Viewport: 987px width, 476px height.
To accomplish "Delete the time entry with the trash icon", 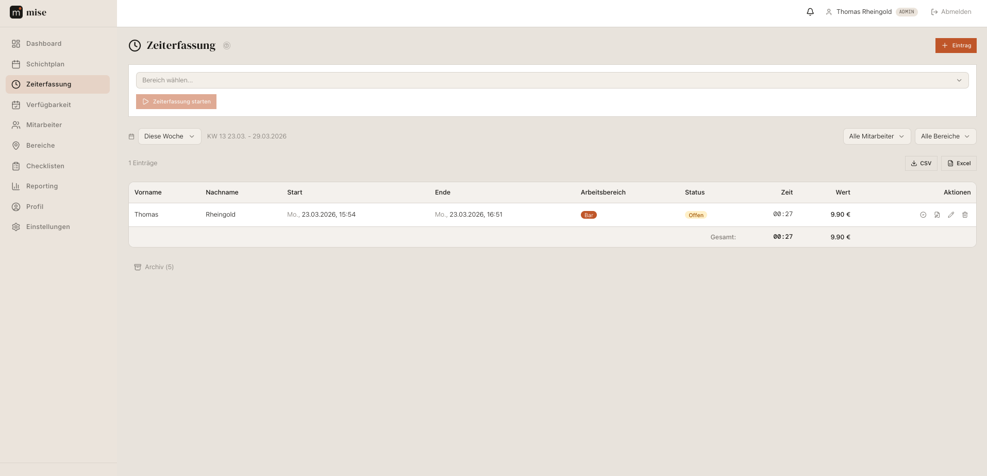I will (965, 215).
